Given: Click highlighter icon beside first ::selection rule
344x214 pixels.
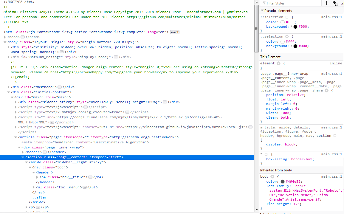Looking at the screenshot, I should pos(286,17).
